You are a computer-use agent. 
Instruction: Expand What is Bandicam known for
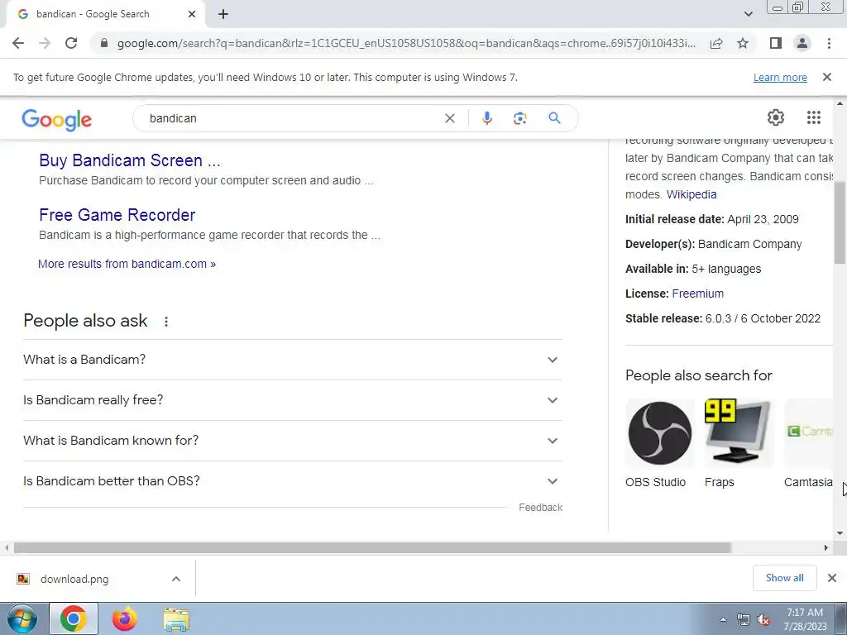click(x=293, y=441)
